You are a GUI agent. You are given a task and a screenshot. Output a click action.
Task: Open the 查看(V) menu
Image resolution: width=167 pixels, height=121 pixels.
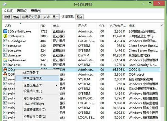tap(36, 11)
